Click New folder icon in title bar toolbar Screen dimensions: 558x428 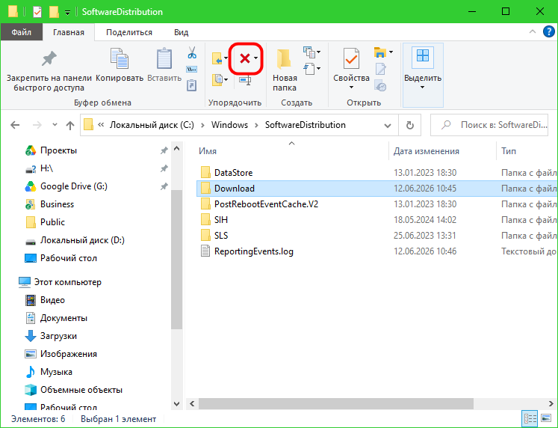(x=54, y=12)
